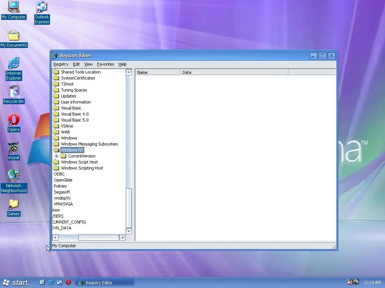Open the Edit menu
Image resolution: width=385 pixels, height=288 pixels.
point(76,64)
